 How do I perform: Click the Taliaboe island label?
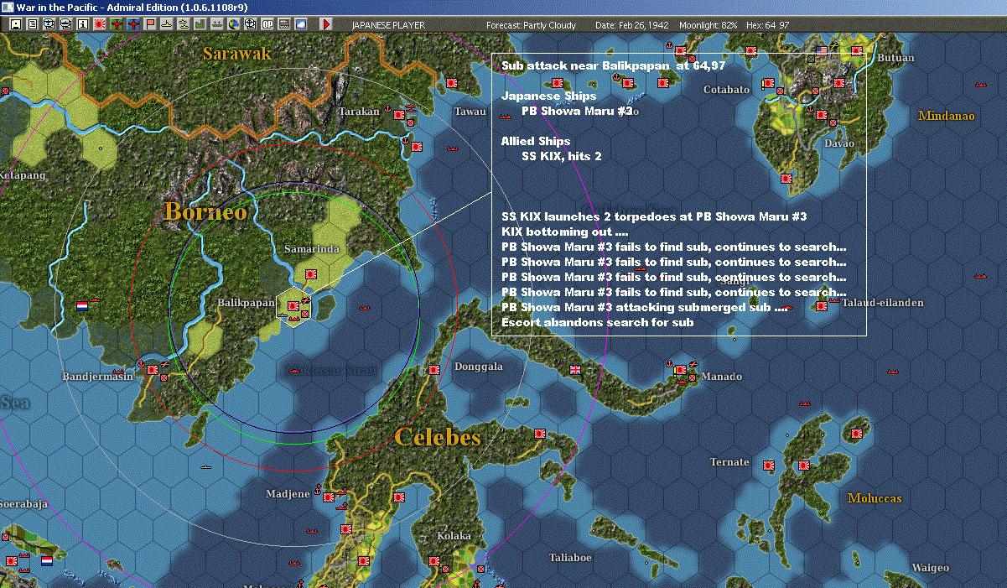tap(570, 558)
